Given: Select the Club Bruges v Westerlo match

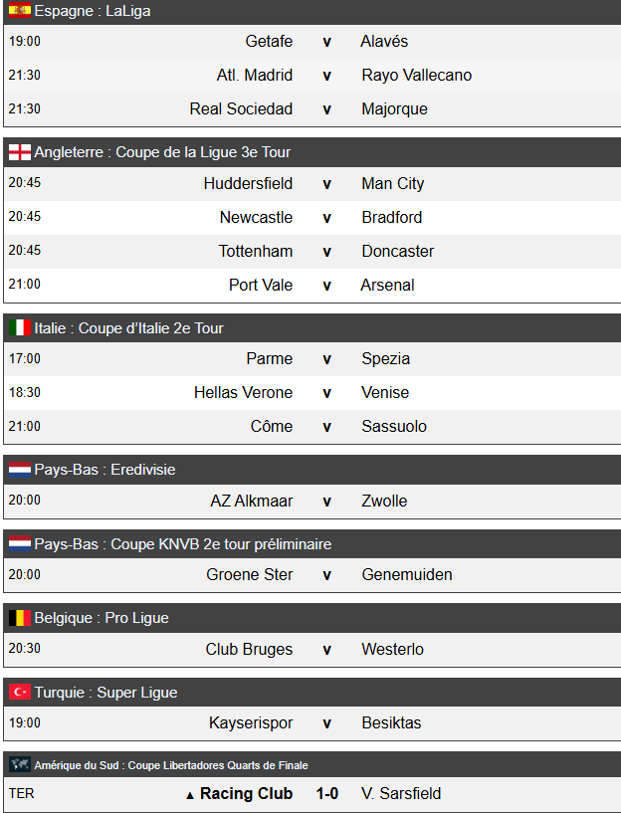Looking at the screenshot, I should tap(326, 650).
